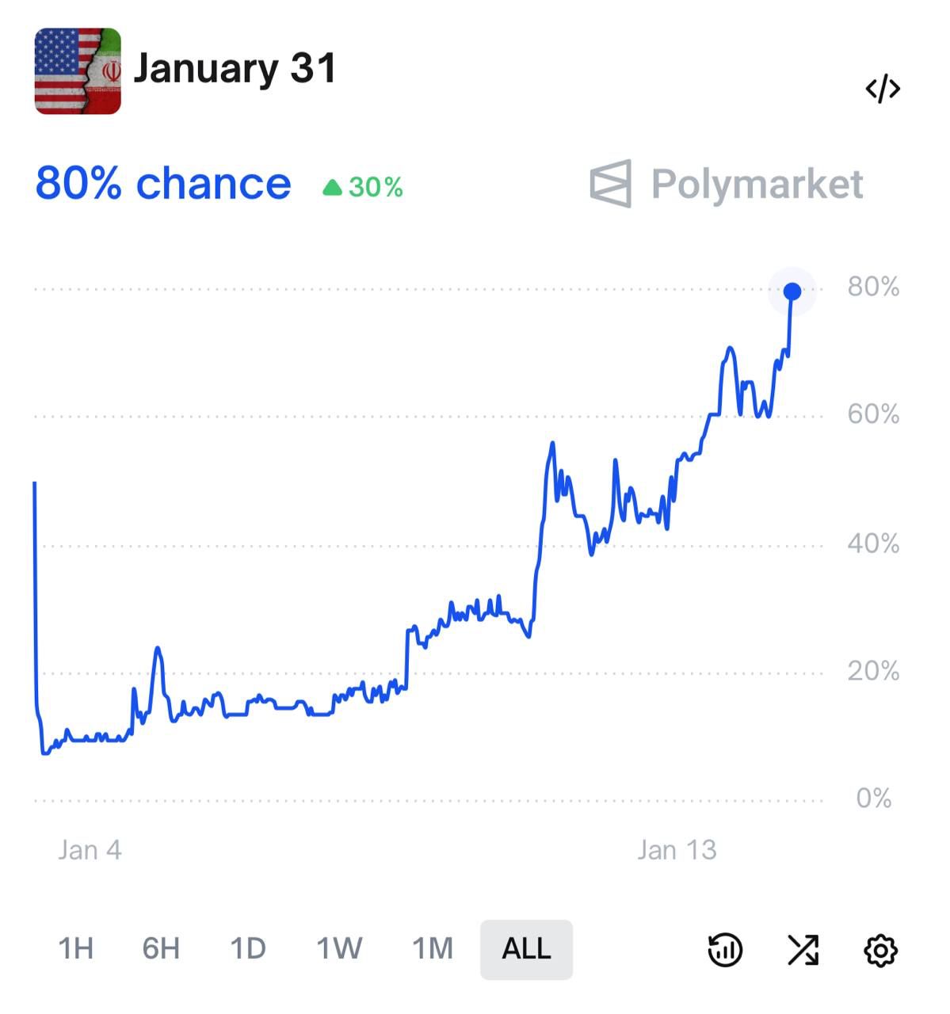Select the 1M chart range
Image resolution: width=950 pixels, height=1014 pixels.
[x=433, y=948]
